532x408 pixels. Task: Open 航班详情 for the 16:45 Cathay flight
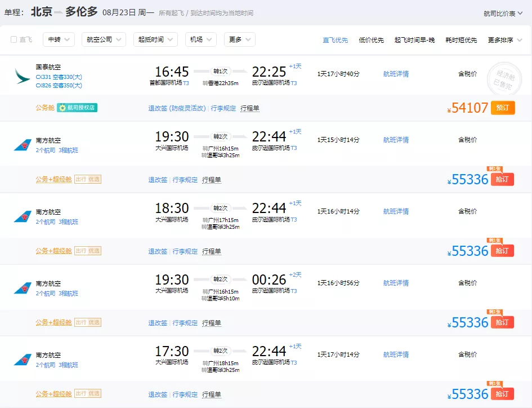click(396, 74)
